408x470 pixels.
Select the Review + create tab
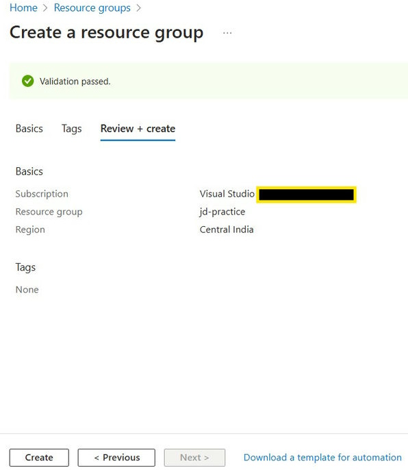click(x=138, y=129)
